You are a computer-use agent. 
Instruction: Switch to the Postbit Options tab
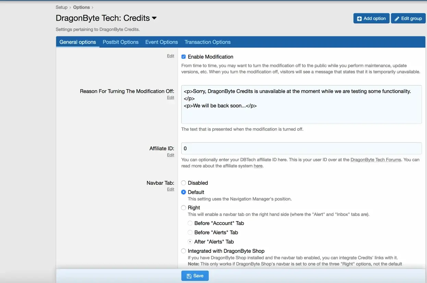[x=121, y=42]
